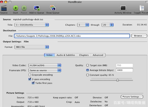
Task: Expand the MKV file Format dropdown
Action: [32, 47]
